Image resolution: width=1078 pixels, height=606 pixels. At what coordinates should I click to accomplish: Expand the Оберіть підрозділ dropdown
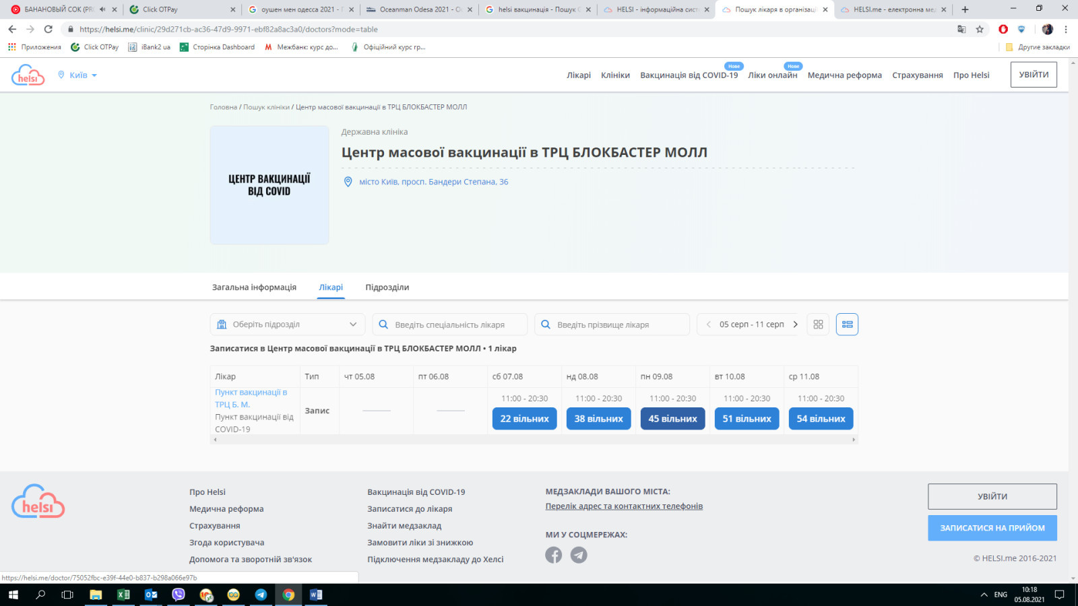tap(287, 325)
